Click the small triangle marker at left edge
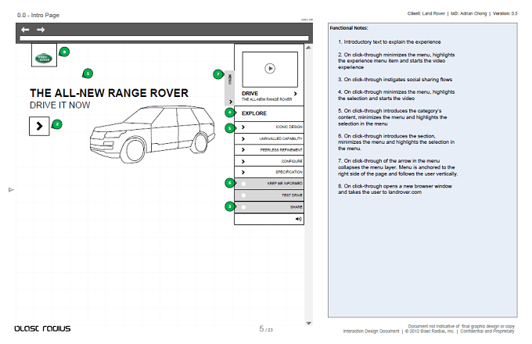The width and height of the screenshot is (532, 344). coord(11,190)
